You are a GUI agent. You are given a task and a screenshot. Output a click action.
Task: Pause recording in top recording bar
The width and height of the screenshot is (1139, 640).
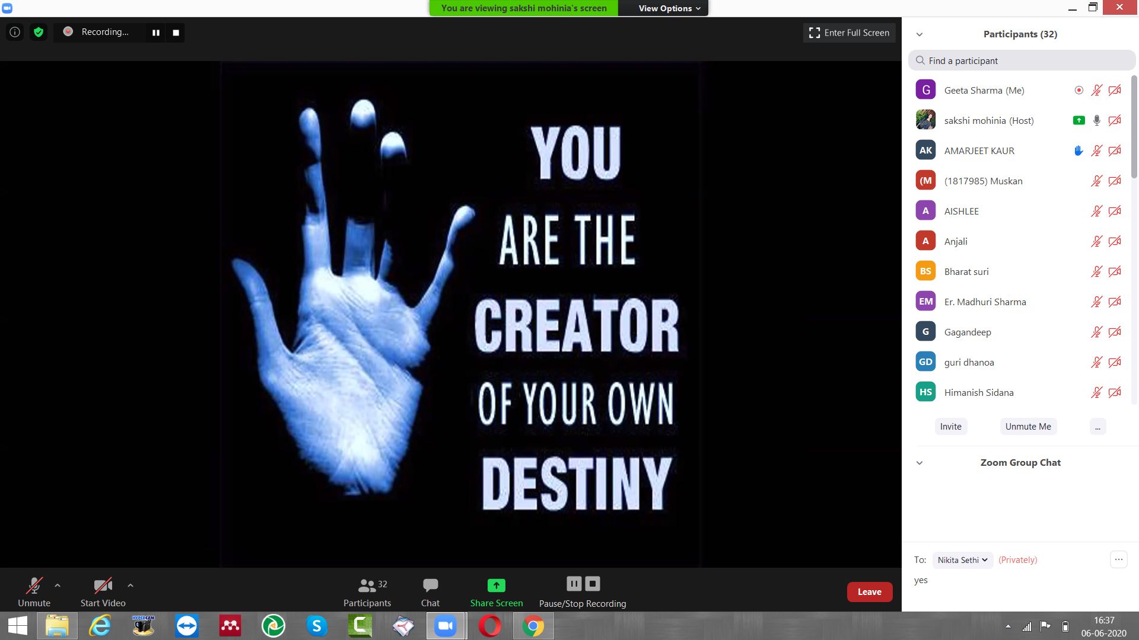pos(156,33)
